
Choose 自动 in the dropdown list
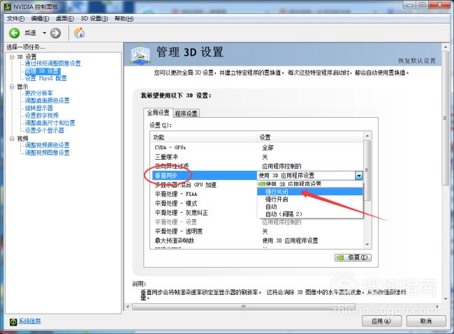tap(310, 207)
